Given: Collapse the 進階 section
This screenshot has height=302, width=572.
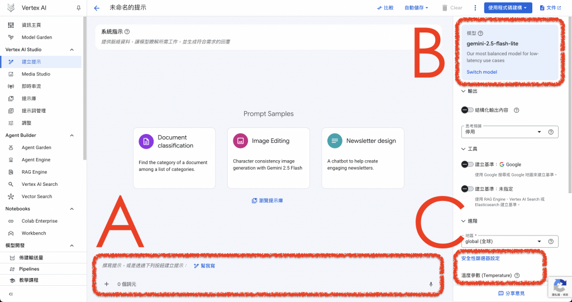Looking at the screenshot, I should coord(464,221).
